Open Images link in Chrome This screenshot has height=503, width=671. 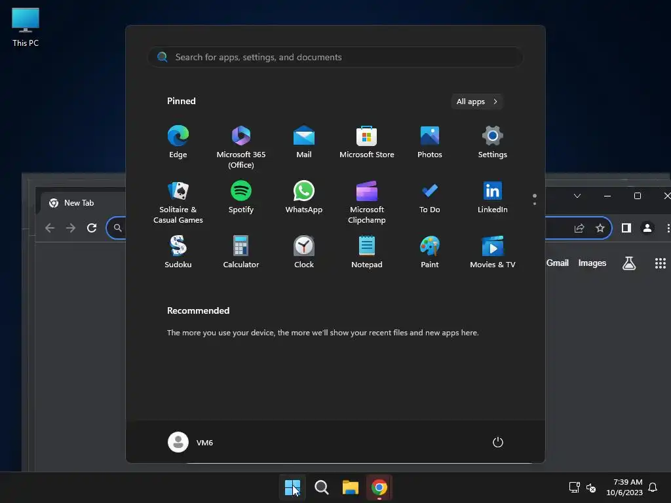tap(592, 263)
